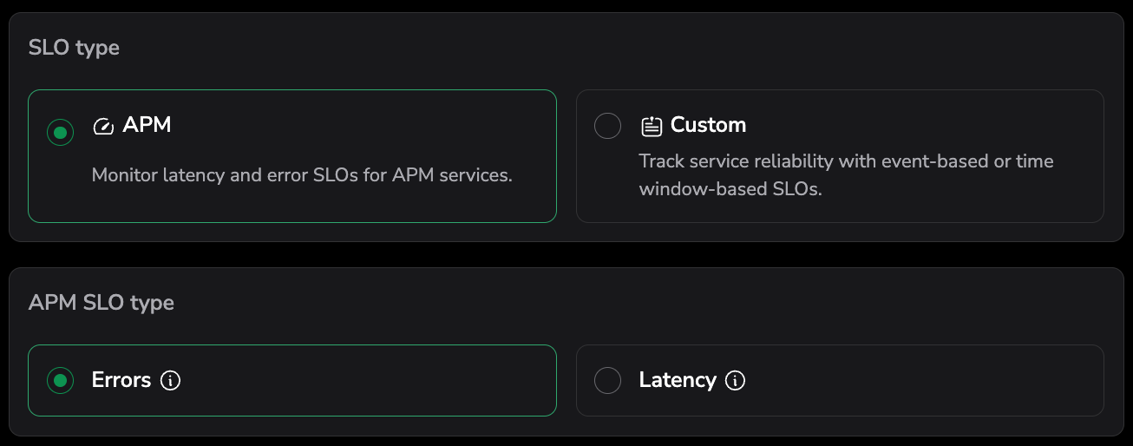The height and width of the screenshot is (446, 1133).
Task: Click the APM option title
Action: (147, 125)
